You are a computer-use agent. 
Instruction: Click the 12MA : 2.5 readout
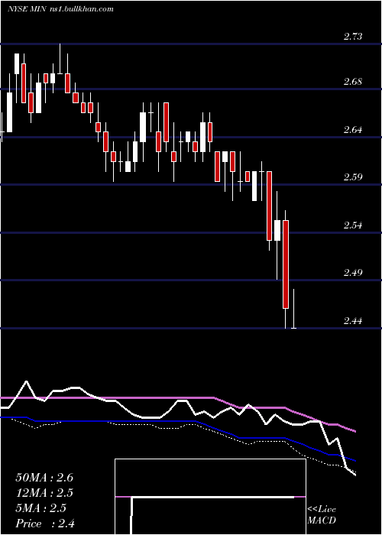[44, 493]
